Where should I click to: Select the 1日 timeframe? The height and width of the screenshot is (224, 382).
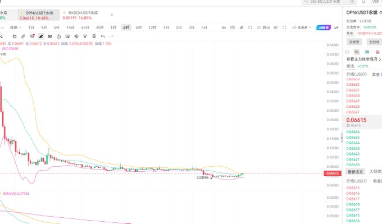point(166,28)
